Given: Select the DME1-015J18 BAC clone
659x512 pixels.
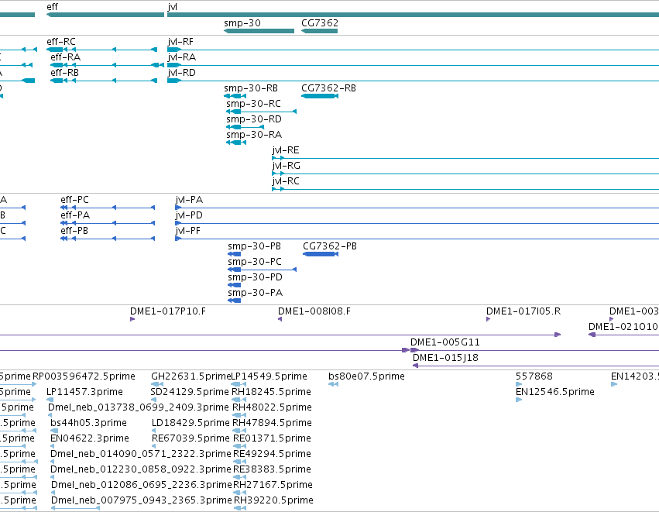Looking at the screenshot, I should pos(536,366).
